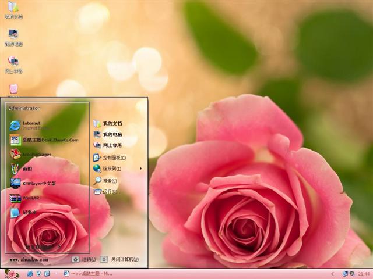Select the pink desktop icon above Start menu
Image resolution: width=373 pixels, height=279 pixels.
tap(13, 90)
